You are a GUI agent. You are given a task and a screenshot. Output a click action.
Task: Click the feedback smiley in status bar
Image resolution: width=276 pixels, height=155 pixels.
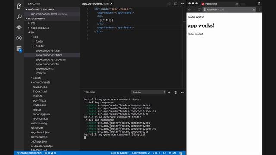click(181, 153)
